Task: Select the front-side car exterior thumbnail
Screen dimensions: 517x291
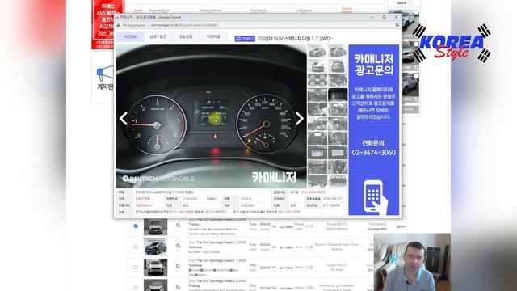Action: coord(317,52)
